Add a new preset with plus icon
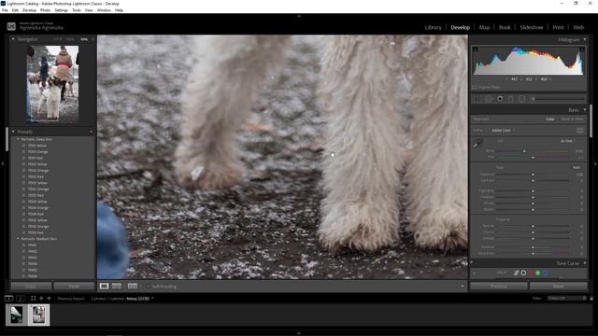Screen dimensions: 598x336 click(92, 132)
